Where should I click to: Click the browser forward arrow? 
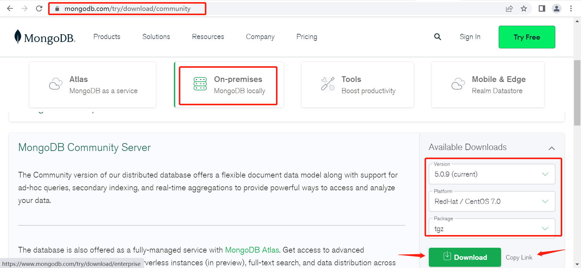tap(25, 8)
